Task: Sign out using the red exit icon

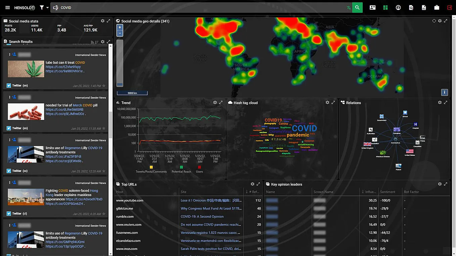Action: pos(449,7)
